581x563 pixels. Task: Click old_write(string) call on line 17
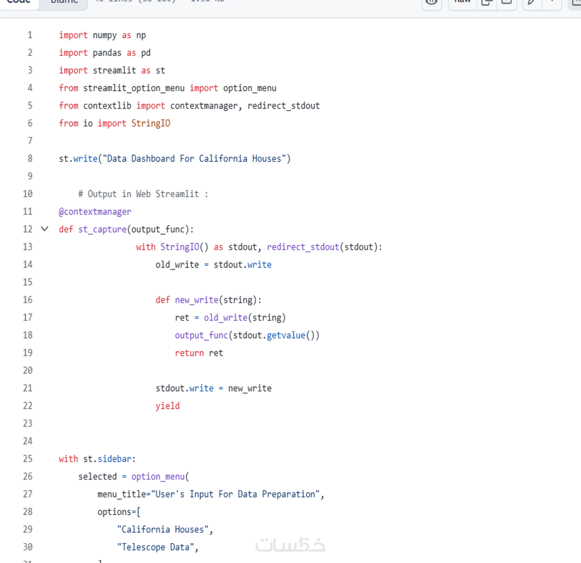[245, 318]
